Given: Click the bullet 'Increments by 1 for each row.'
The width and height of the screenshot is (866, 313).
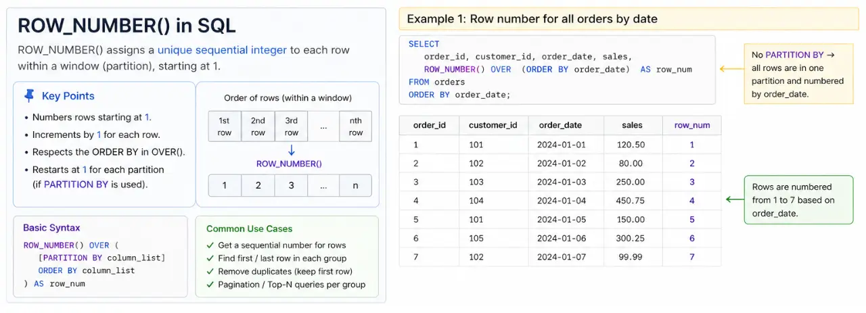Looking at the screenshot, I should pyautogui.click(x=96, y=135).
